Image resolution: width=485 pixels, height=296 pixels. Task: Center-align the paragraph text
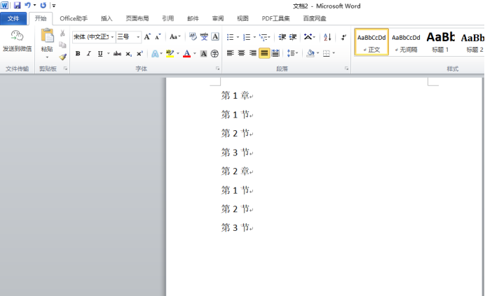[x=241, y=53]
